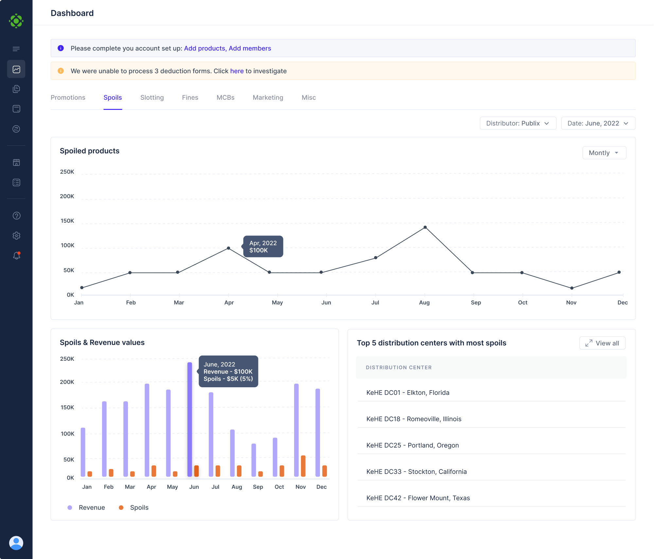Click the Add members link
Image resolution: width=654 pixels, height=559 pixels.
(x=250, y=48)
